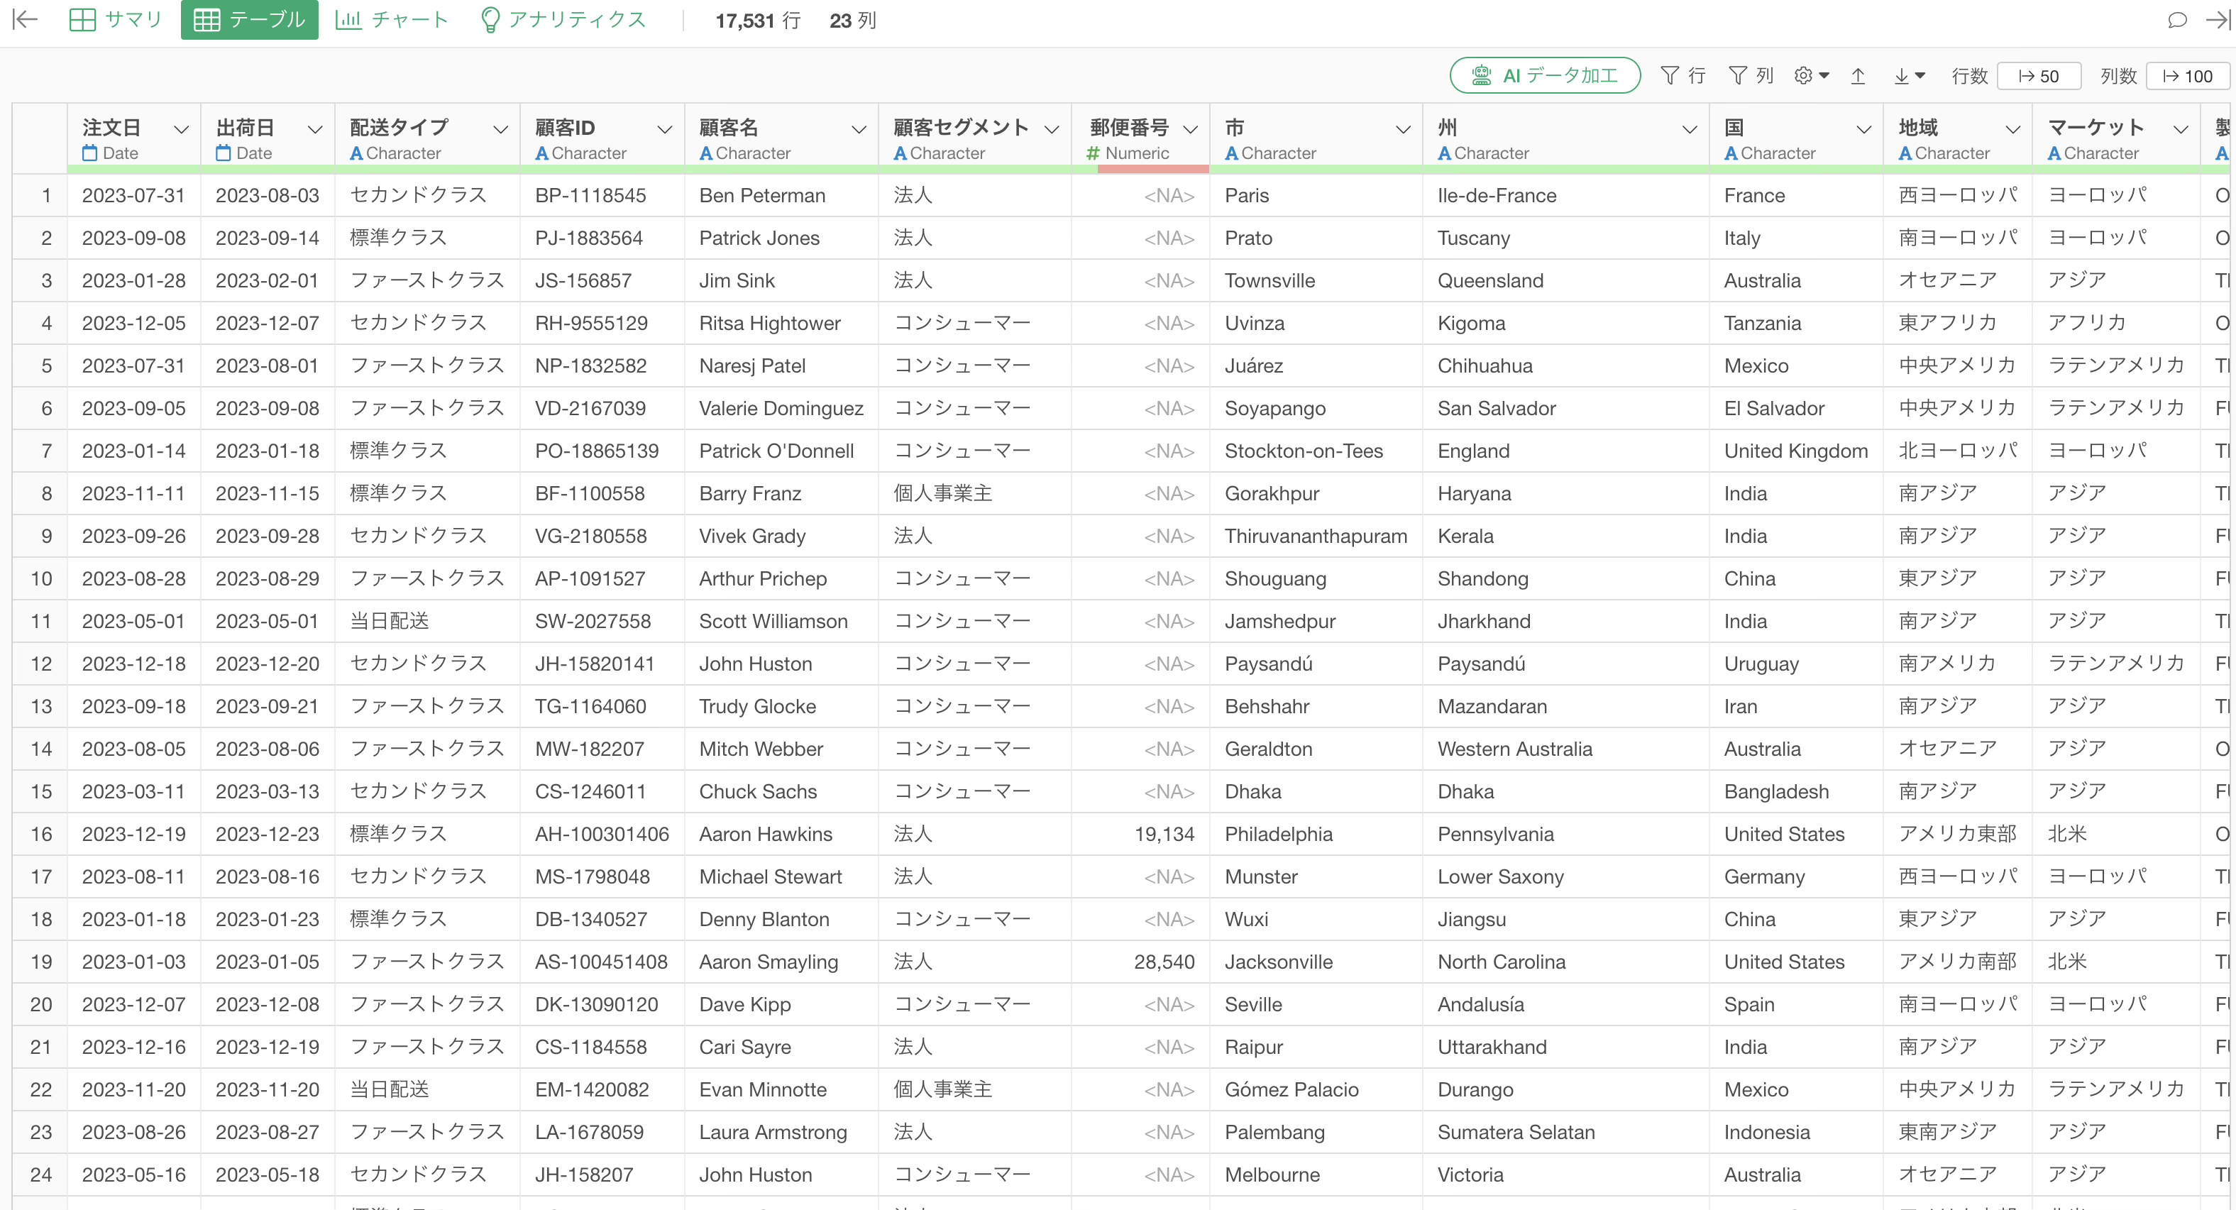Click the comment speech bubble icon
The width and height of the screenshot is (2236, 1210).
pyautogui.click(x=2176, y=20)
